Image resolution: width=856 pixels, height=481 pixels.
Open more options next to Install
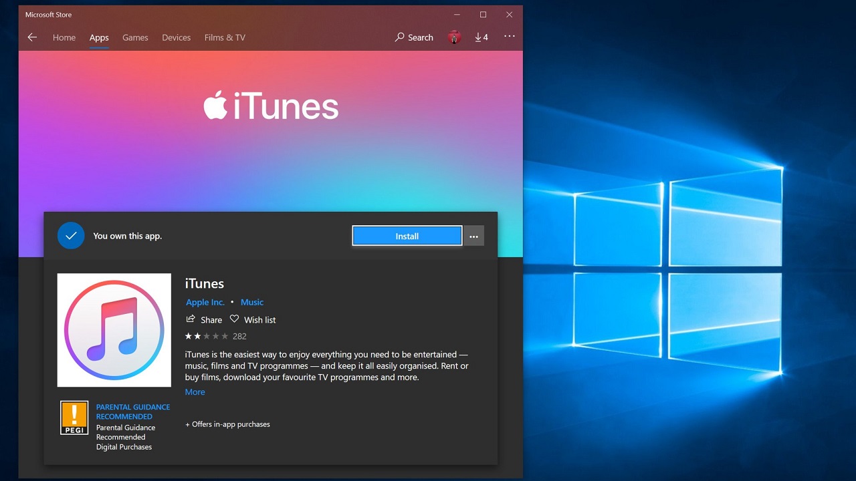(x=473, y=236)
